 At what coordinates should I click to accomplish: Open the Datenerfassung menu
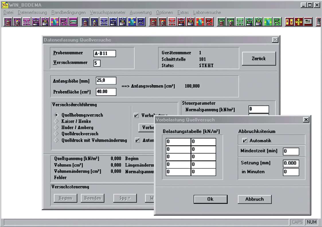coord(32,12)
